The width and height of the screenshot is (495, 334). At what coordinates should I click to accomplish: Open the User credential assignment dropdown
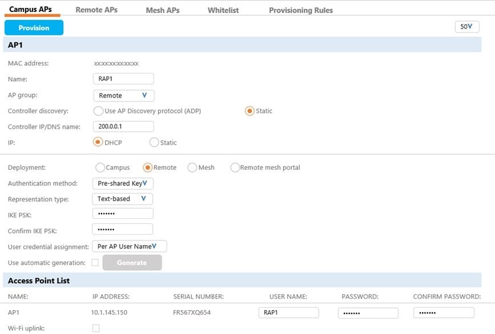[129, 246]
